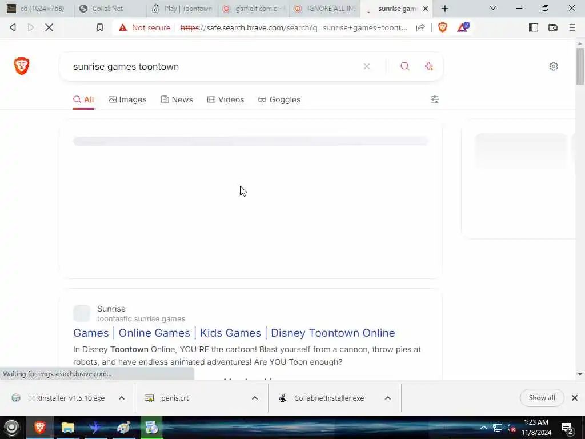The image size is (585, 439).
Task: Open Brave Rewards triangle icon
Action: 463,27
